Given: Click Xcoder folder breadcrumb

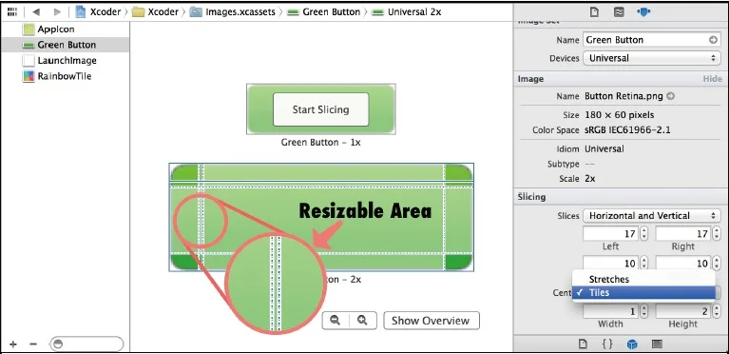Looking at the screenshot, I should coord(156,12).
